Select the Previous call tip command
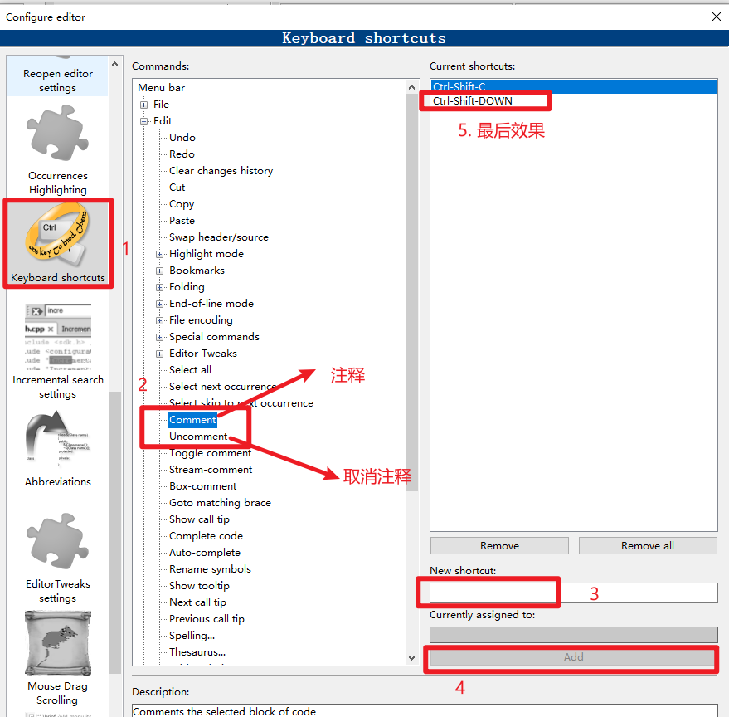Image resolution: width=729 pixels, height=717 pixels. (207, 619)
